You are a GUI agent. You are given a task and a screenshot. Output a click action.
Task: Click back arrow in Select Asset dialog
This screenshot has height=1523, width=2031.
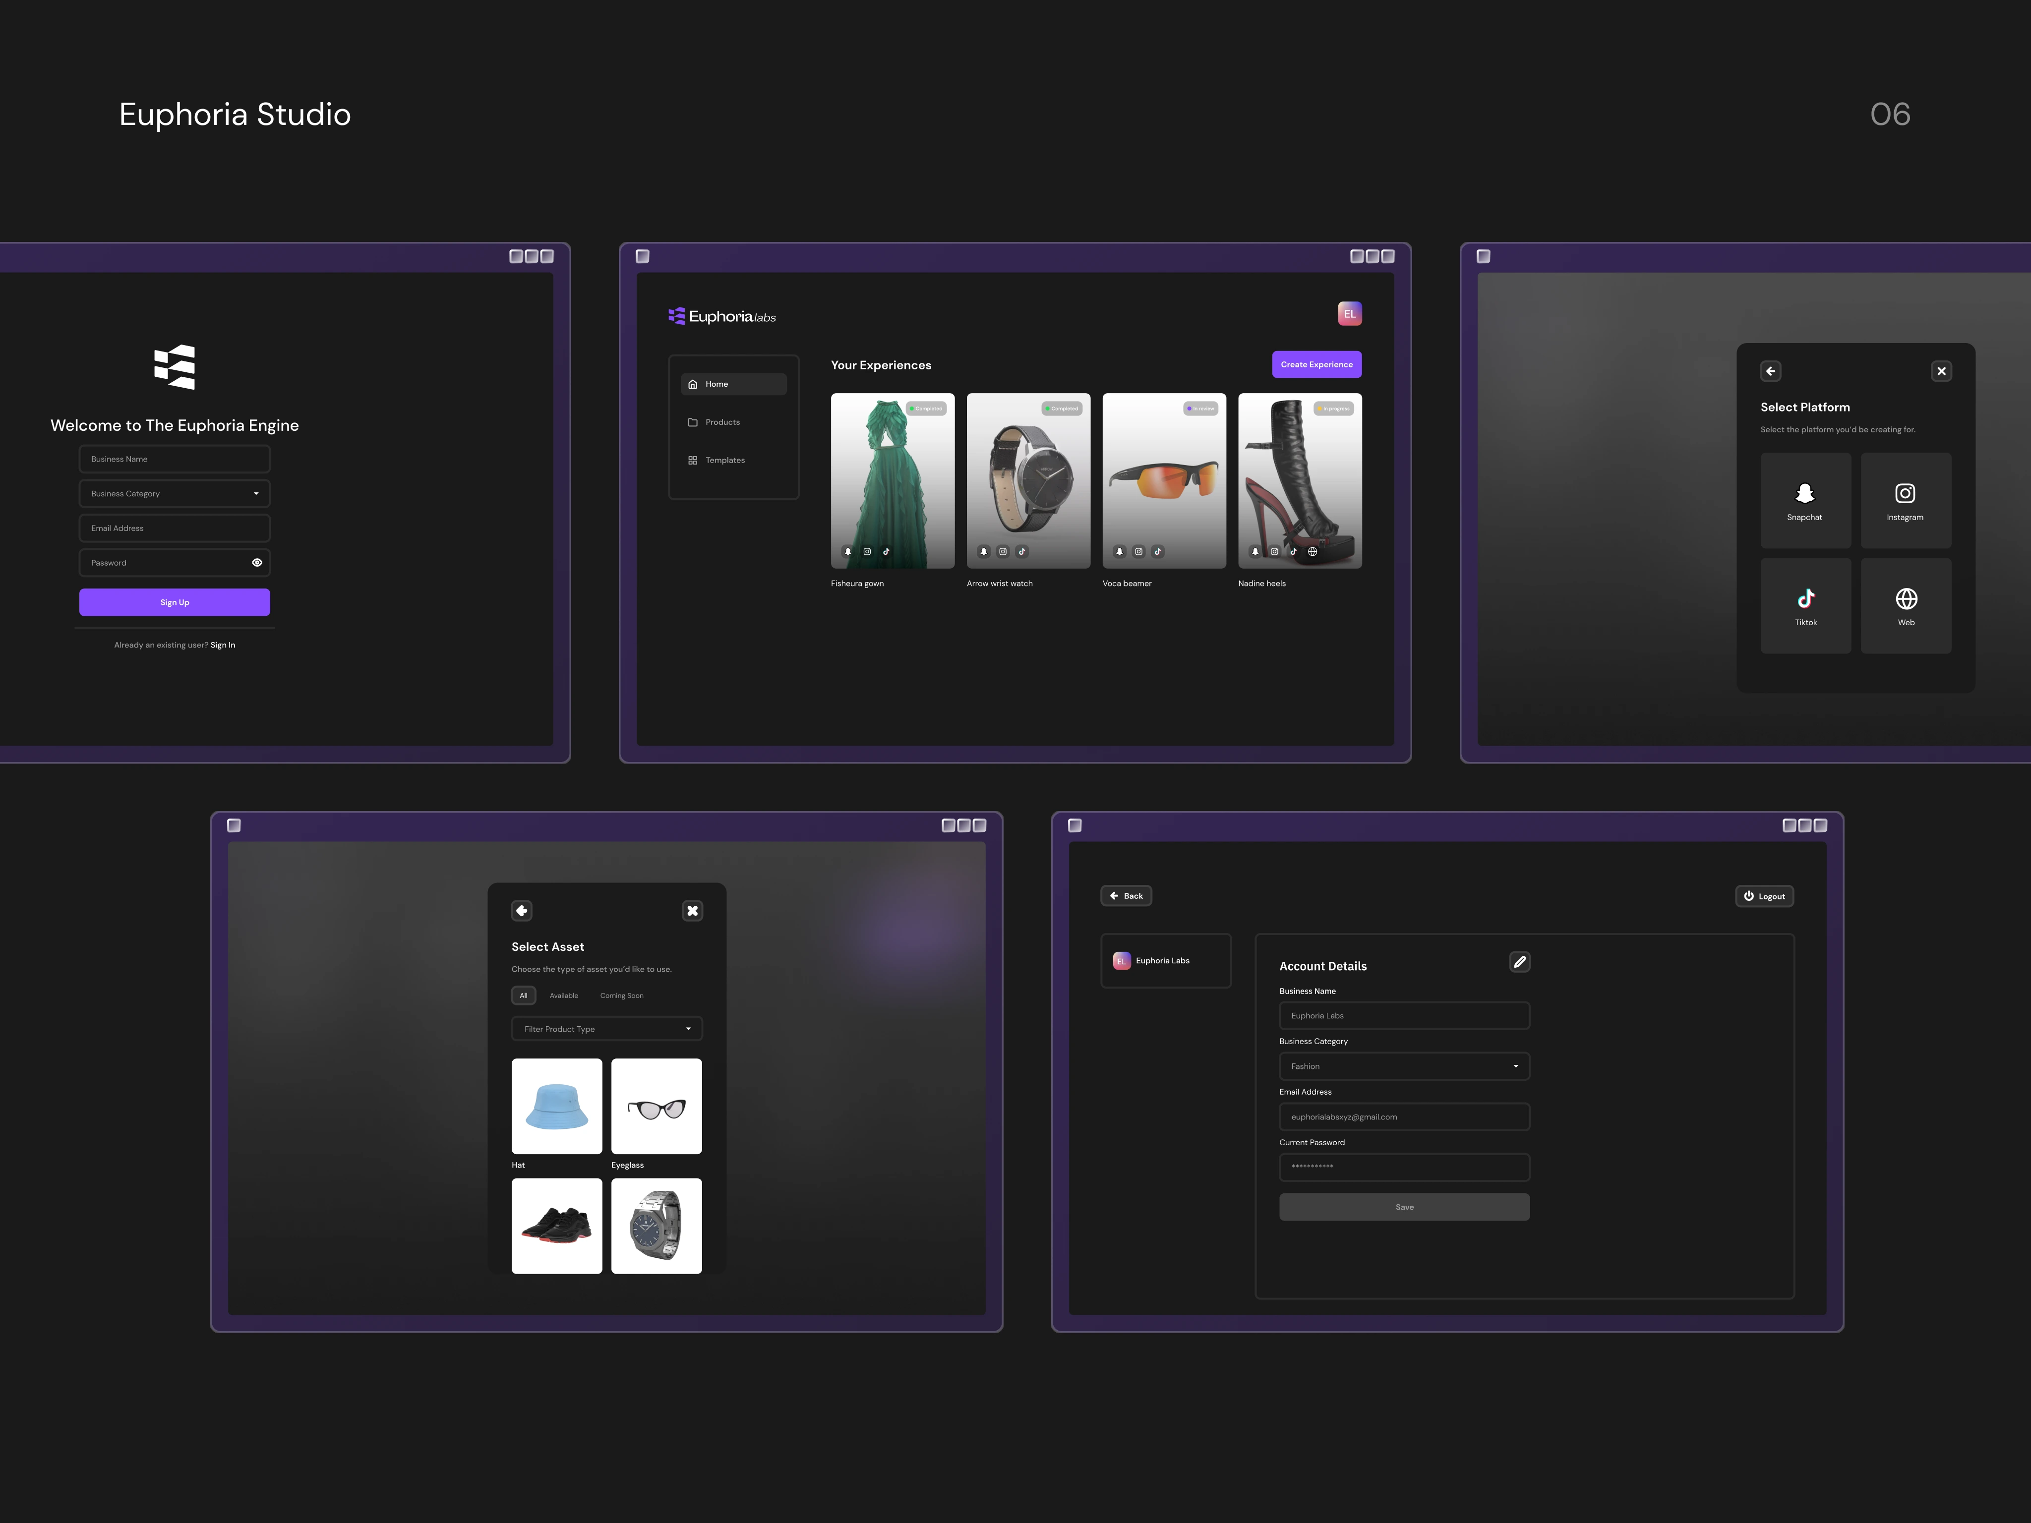coord(522,911)
